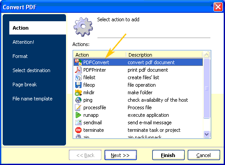The width and height of the screenshot is (225, 165).
Task: Select the ping action name
Action: tap(88, 100)
